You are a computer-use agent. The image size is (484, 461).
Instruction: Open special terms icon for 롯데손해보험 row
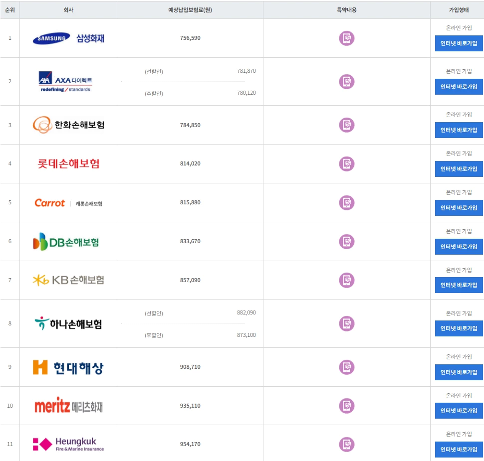(347, 164)
